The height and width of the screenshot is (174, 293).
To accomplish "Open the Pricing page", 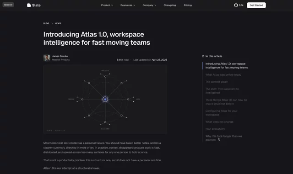I will (x=188, y=5).
